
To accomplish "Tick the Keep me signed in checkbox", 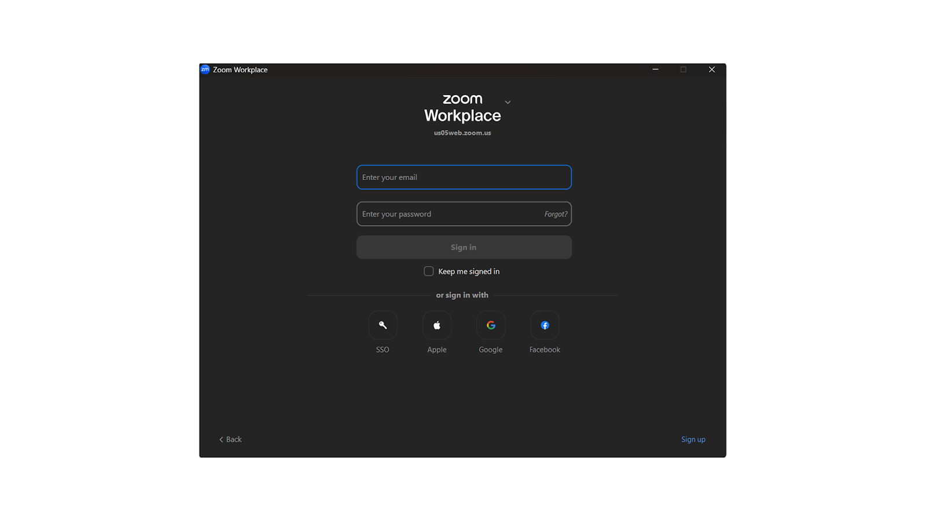I will point(429,271).
